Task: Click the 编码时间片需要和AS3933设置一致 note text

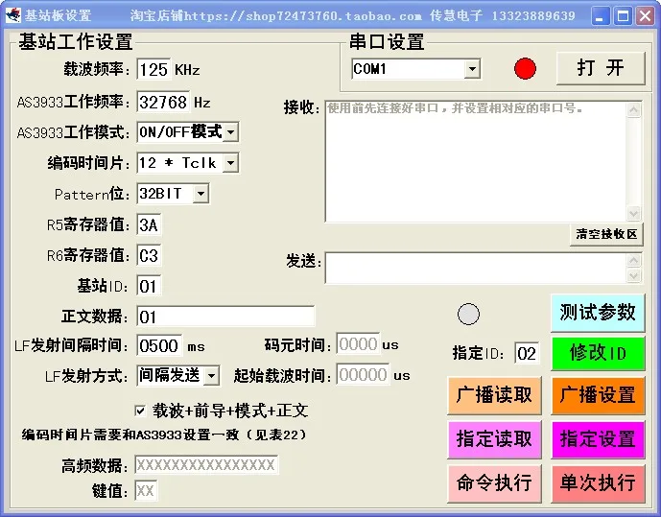Action: (x=163, y=435)
